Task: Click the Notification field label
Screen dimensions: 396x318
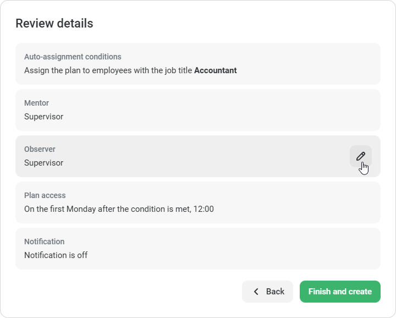Action: tap(44, 242)
